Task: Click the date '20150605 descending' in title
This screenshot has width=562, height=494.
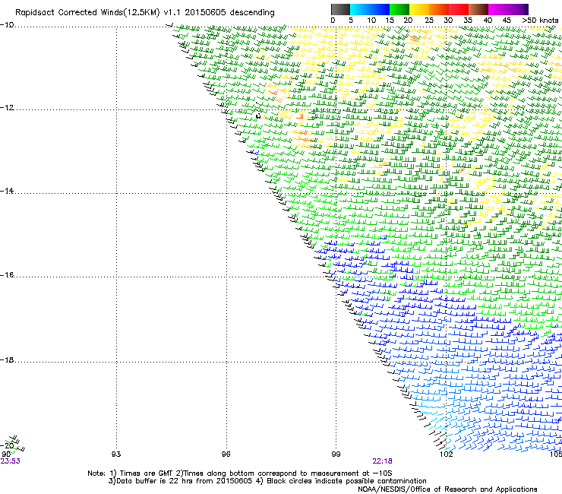Action: pos(230,13)
